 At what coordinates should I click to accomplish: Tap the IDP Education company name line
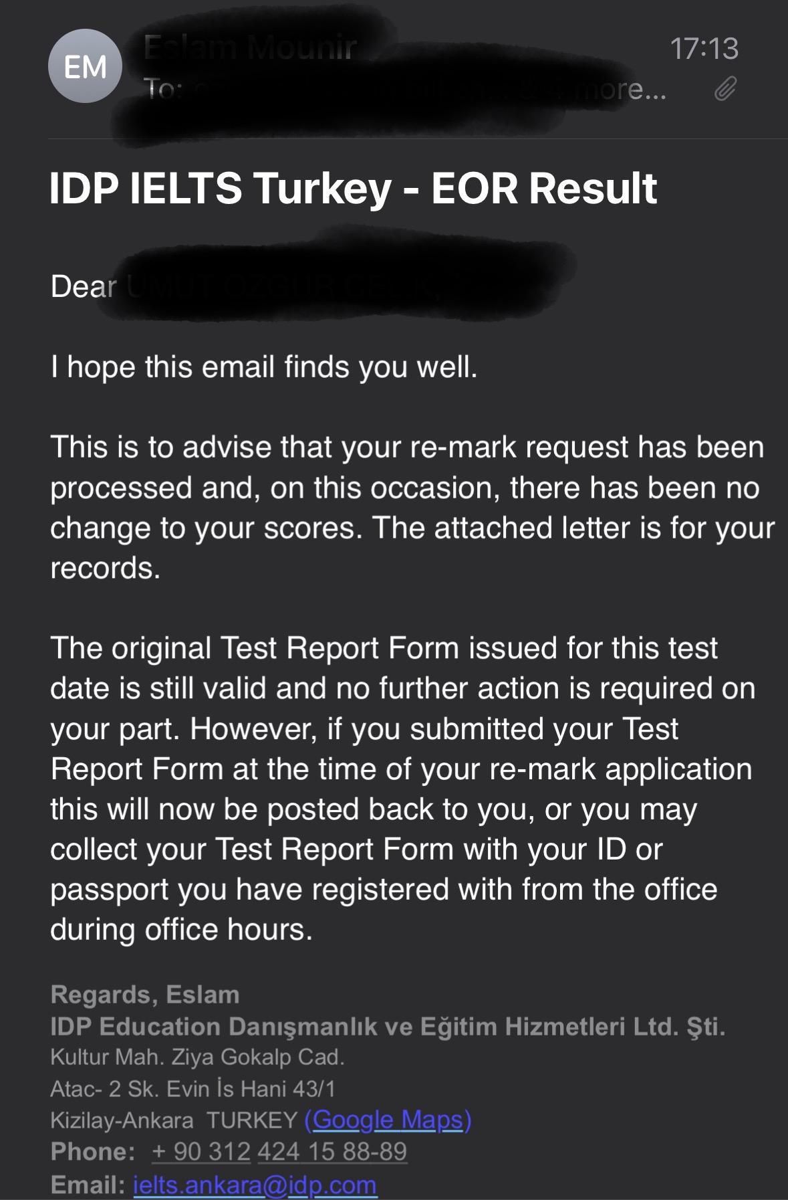coord(388,1027)
